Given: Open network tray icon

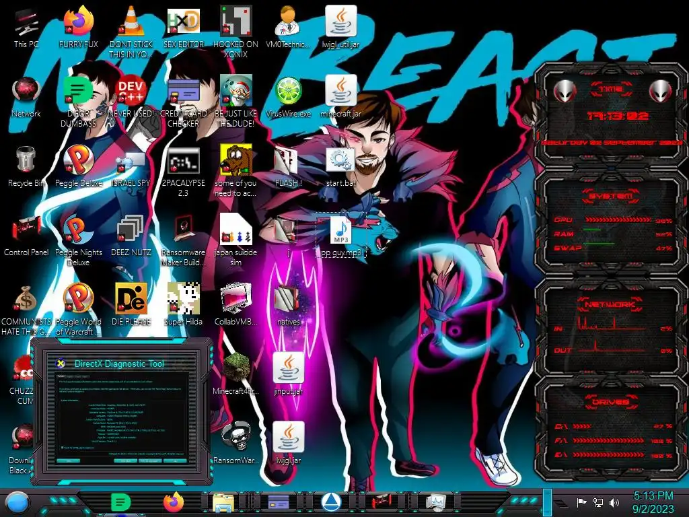Looking at the screenshot, I should click(597, 502).
